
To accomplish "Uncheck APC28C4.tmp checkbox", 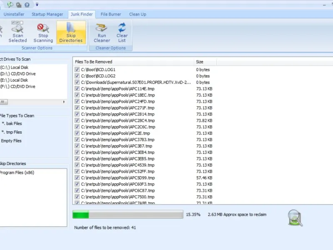I will point(77,120).
